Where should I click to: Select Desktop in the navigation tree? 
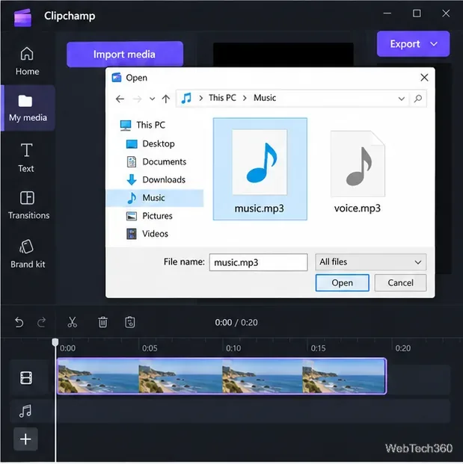pos(150,143)
